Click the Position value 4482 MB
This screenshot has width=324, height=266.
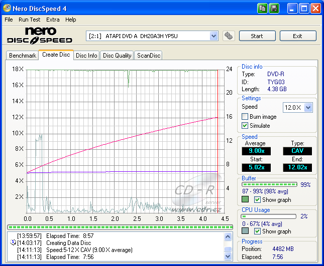click(283, 249)
